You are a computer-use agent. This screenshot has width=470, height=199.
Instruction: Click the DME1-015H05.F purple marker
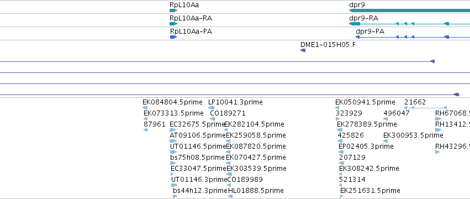(x=303, y=50)
